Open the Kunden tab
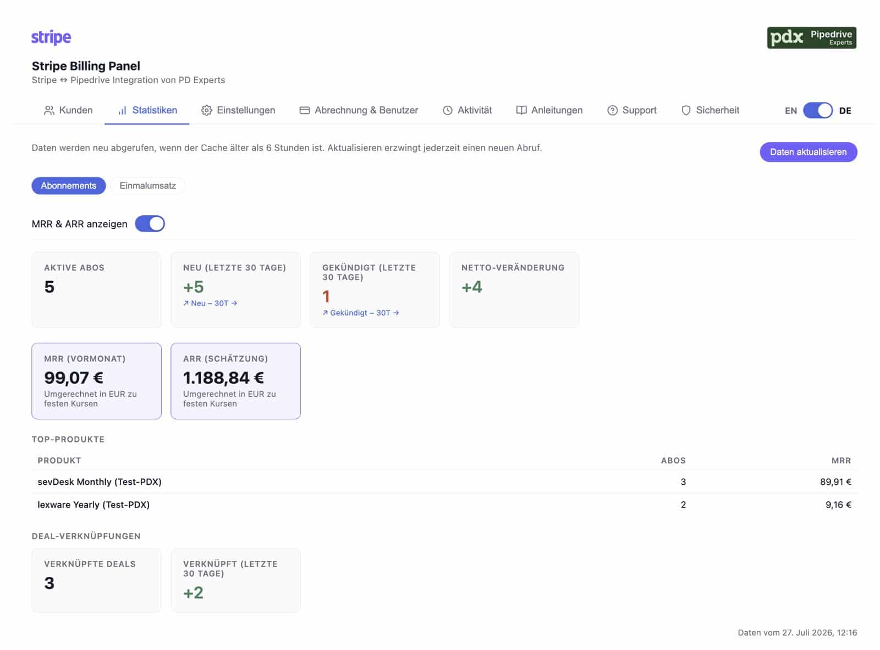Image resolution: width=880 pixels, height=650 pixels. click(x=68, y=110)
